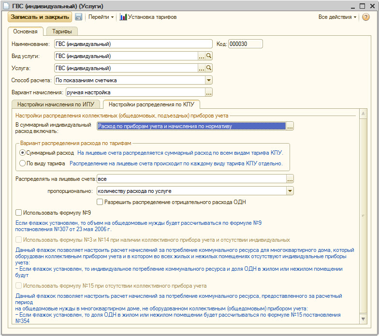Switch to the Основная tab
This screenshot has width=379, height=336.
[x=25, y=31]
